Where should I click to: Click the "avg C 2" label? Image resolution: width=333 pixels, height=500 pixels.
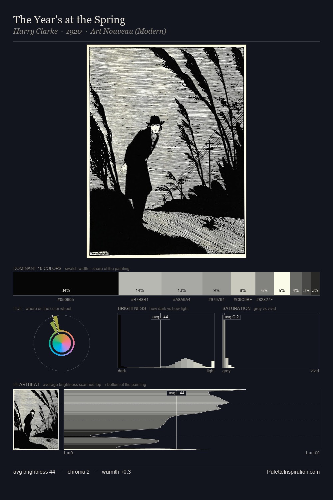(232, 317)
